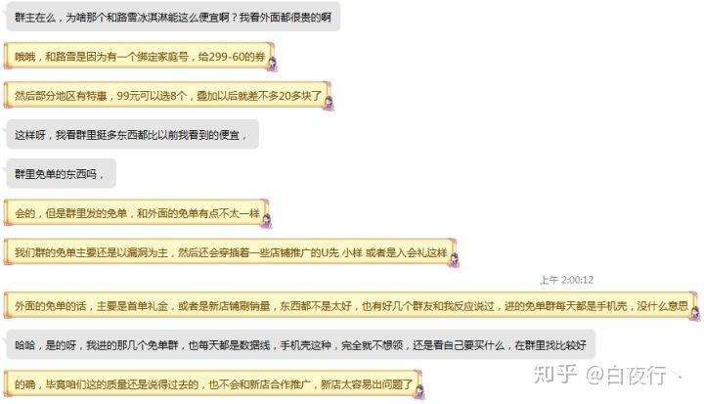
Task: Click the avatar icon on 299-60 coupon message
Action: tap(272, 64)
